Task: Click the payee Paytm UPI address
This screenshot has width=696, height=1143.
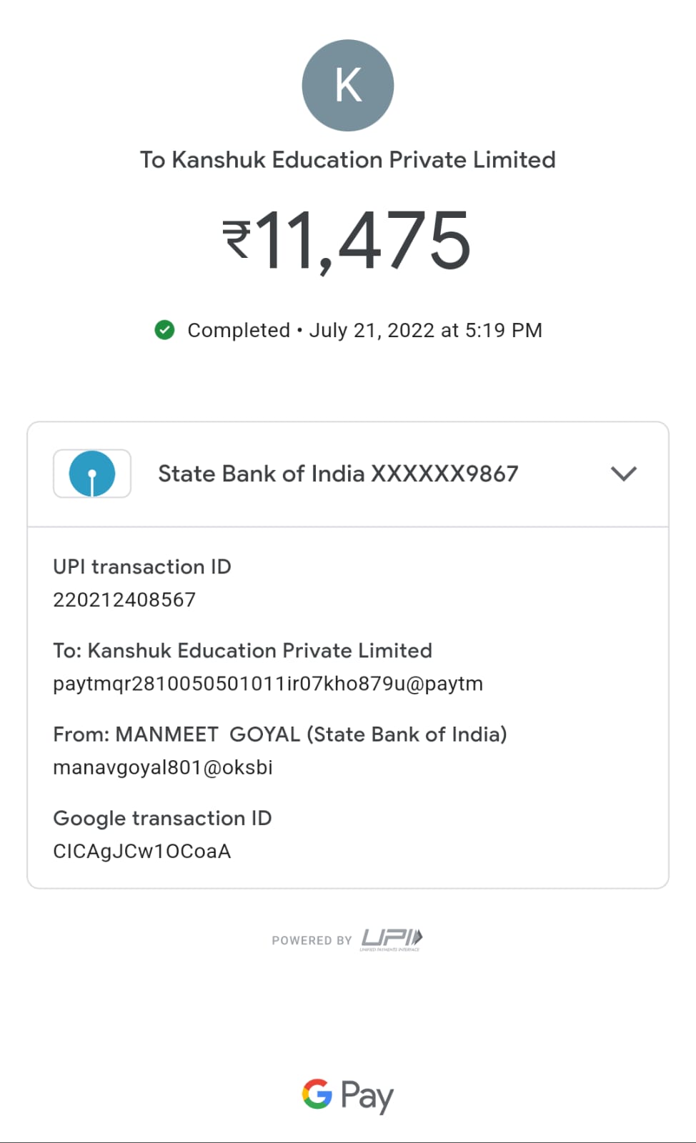Action: pyautogui.click(x=268, y=684)
